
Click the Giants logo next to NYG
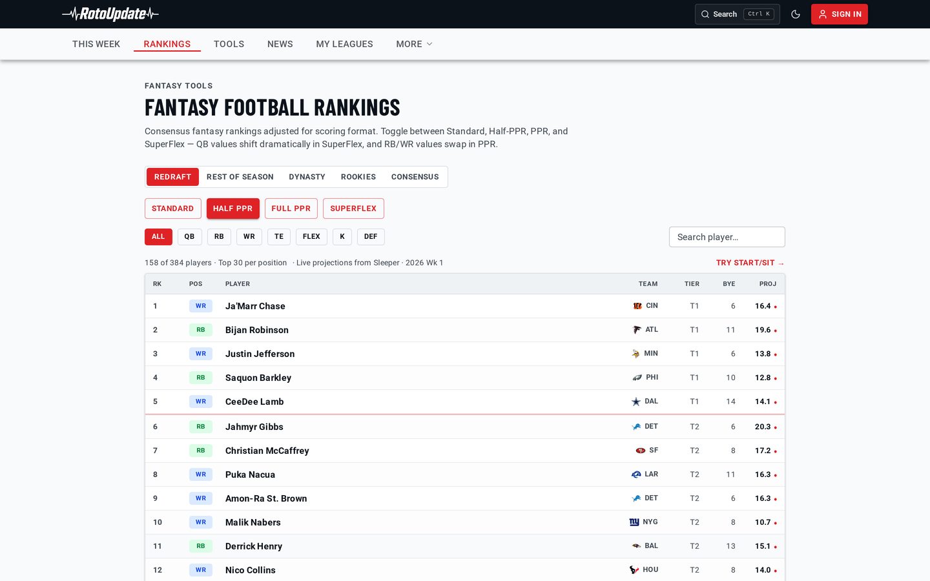pos(634,522)
